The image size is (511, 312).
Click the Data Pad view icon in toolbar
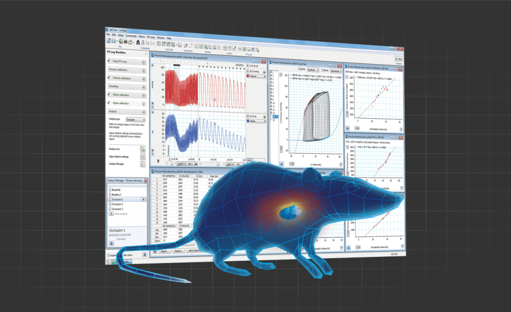[159, 43]
